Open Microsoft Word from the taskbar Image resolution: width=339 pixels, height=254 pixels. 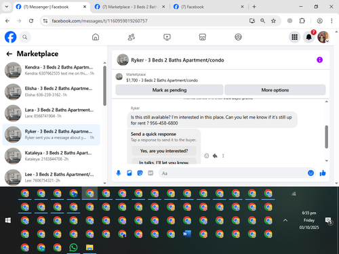pos(187,234)
